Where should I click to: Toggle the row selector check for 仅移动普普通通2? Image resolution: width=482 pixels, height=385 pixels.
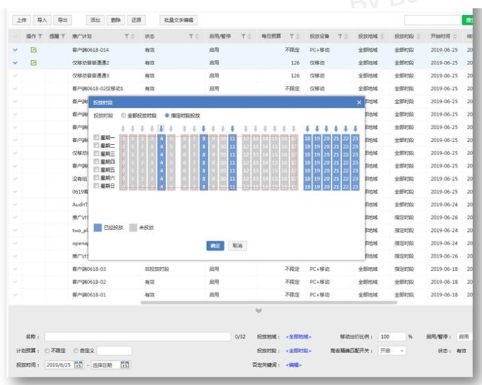pos(15,63)
